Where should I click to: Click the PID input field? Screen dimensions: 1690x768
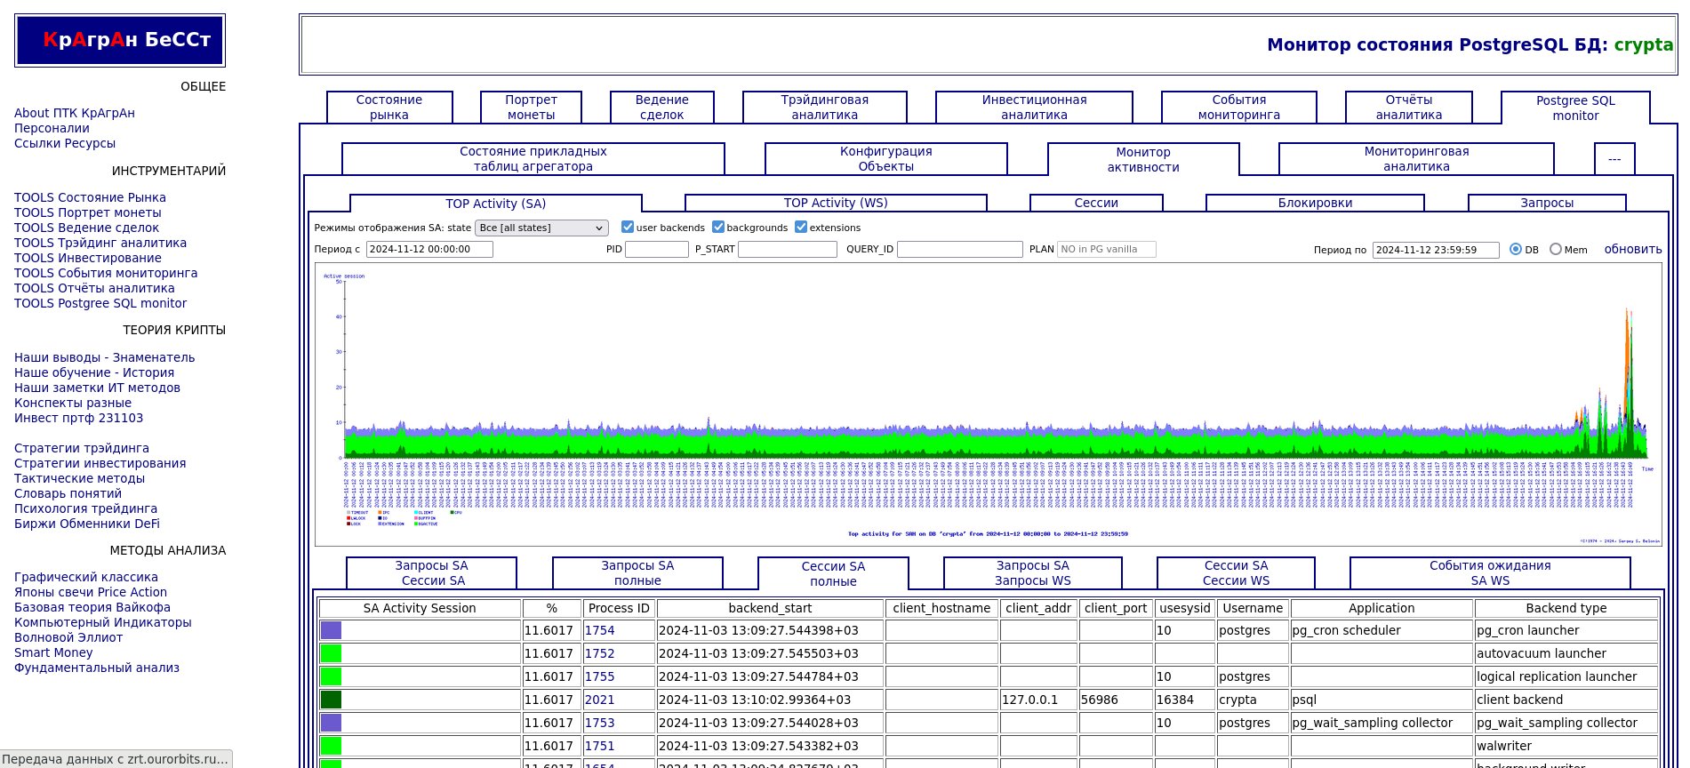click(x=657, y=250)
